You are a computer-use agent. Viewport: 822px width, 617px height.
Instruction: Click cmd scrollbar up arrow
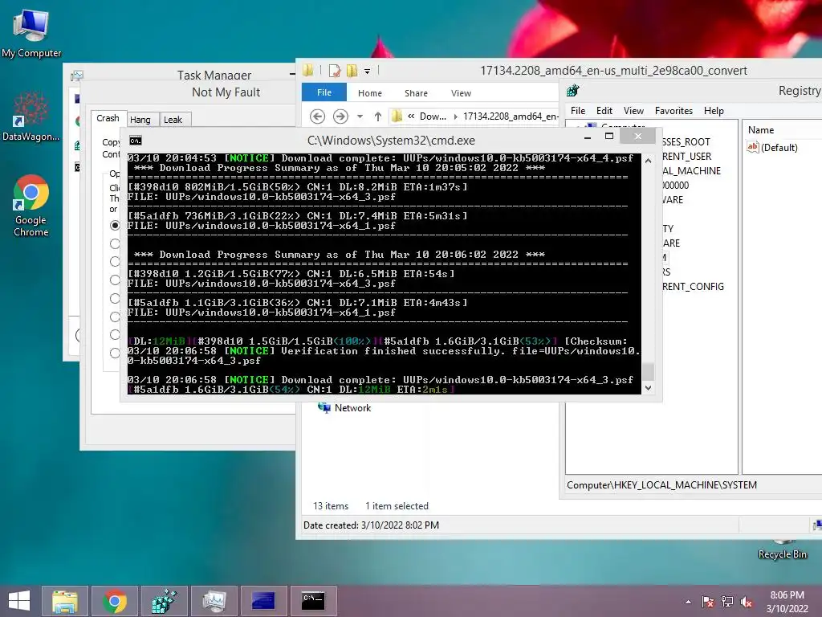(x=648, y=161)
